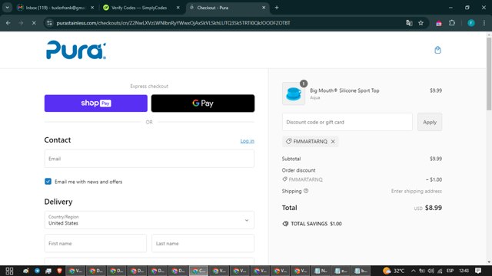Switch to the Inbox Gmail tab
The image size is (492, 276).
tap(55, 8)
